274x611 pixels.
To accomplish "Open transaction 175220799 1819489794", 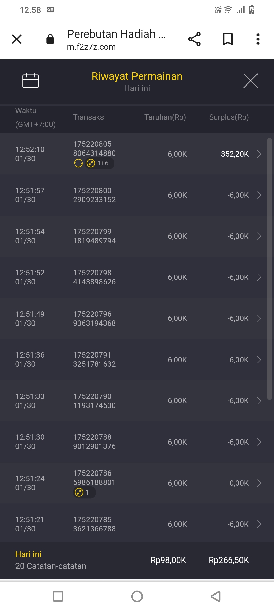I will click(94, 236).
